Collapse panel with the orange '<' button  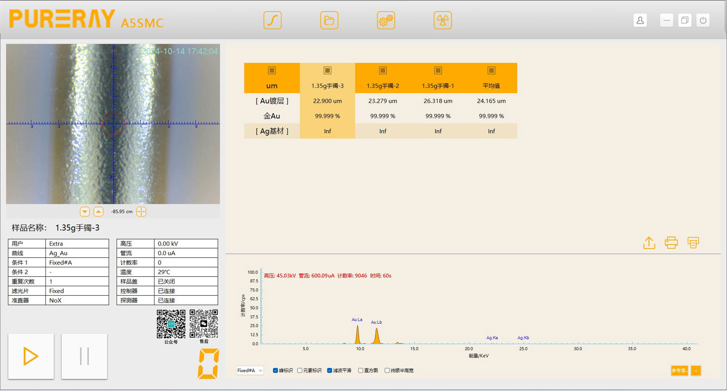[696, 370]
